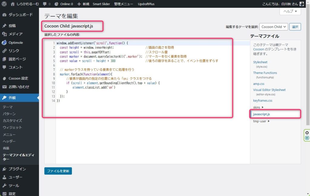
Task: Click the Dashboard gauge icon in sidebar
Action: pyautogui.click(x=5, y=15)
